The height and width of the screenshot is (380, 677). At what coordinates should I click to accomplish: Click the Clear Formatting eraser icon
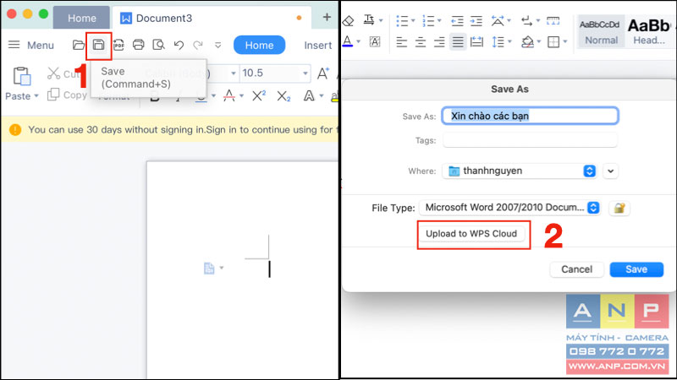tap(348, 20)
